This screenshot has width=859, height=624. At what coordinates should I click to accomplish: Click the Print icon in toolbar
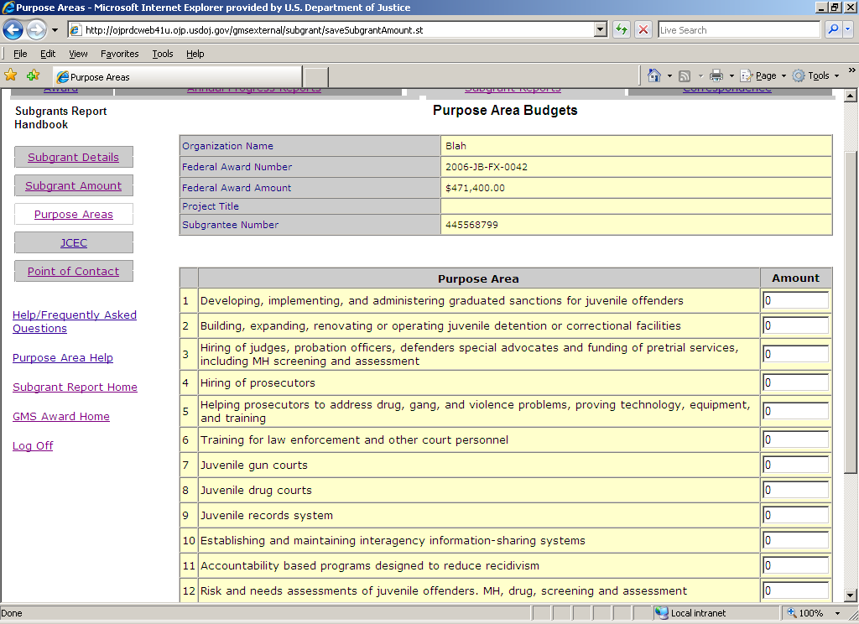(716, 75)
